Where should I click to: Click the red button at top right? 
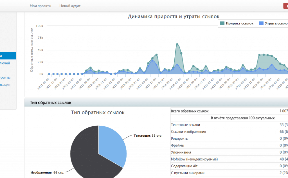pyautogui.click(x=286, y=6)
